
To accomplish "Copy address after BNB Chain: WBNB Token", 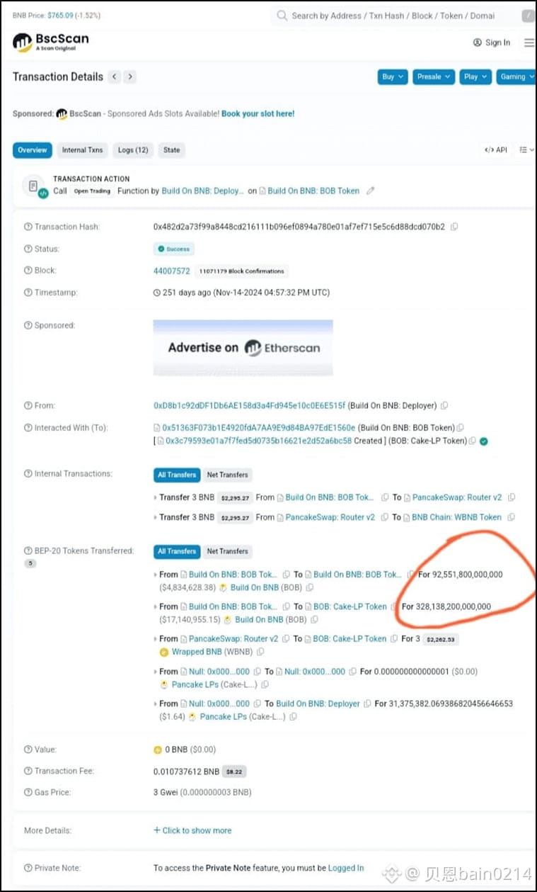I will (x=512, y=517).
